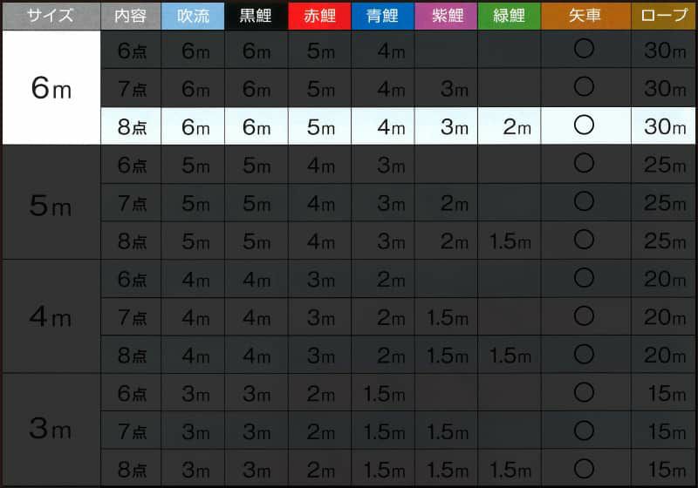Select the black 黒鯉 column header
This screenshot has width=698, height=488.
257,16
